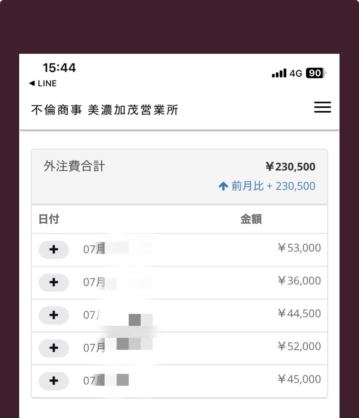Tap the battery level indicator
The width and height of the screenshot is (359, 418).
point(315,73)
